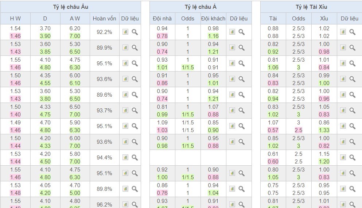Click the Hoàn vốn column header
The width and height of the screenshot is (362, 208).
pyautogui.click(x=105, y=19)
